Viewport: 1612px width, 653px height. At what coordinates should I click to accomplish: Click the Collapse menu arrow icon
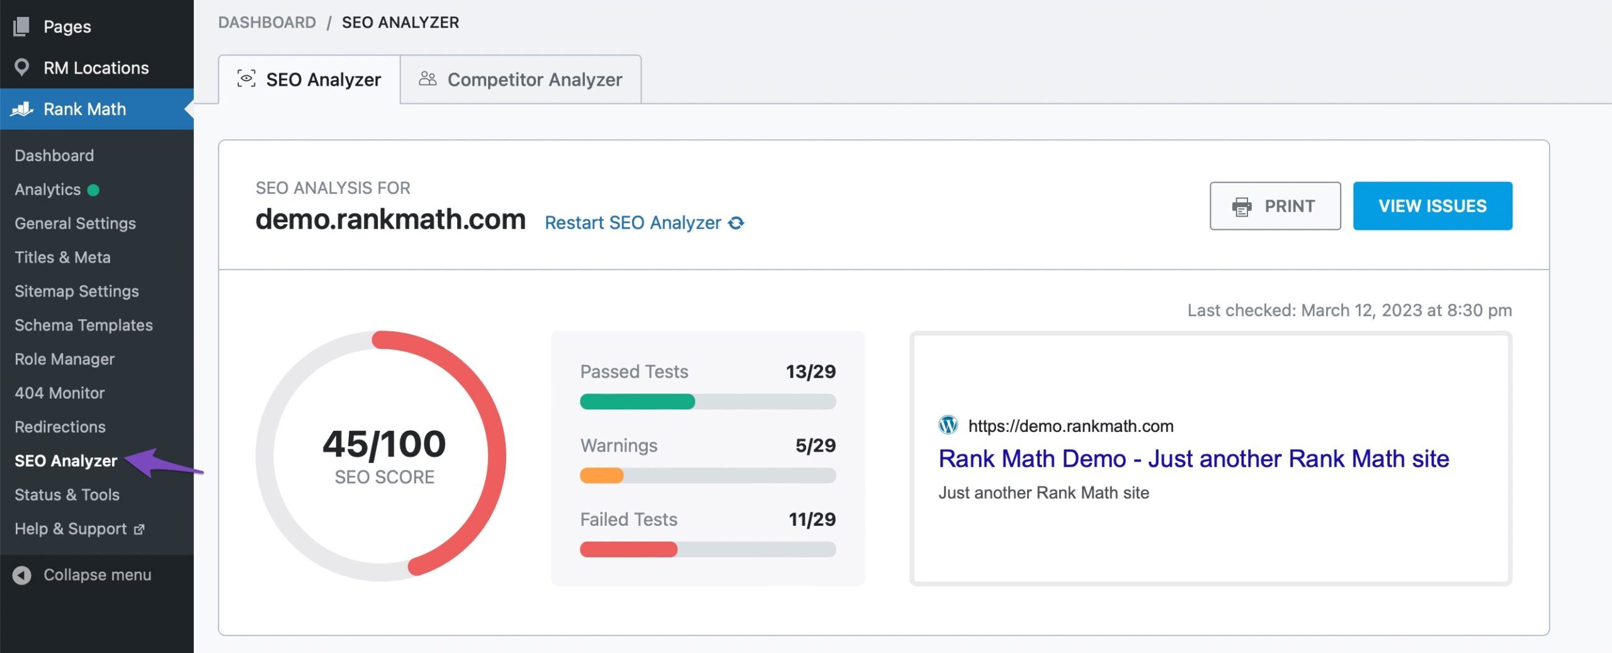coord(22,575)
